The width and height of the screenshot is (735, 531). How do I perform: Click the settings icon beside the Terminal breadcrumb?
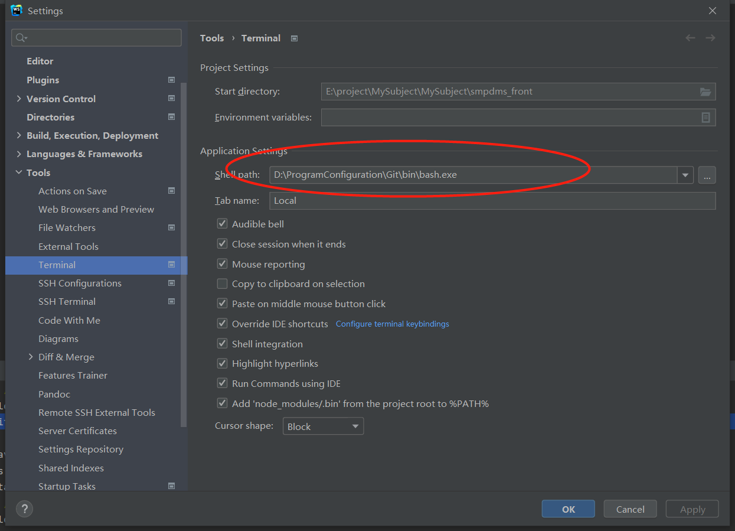click(294, 38)
